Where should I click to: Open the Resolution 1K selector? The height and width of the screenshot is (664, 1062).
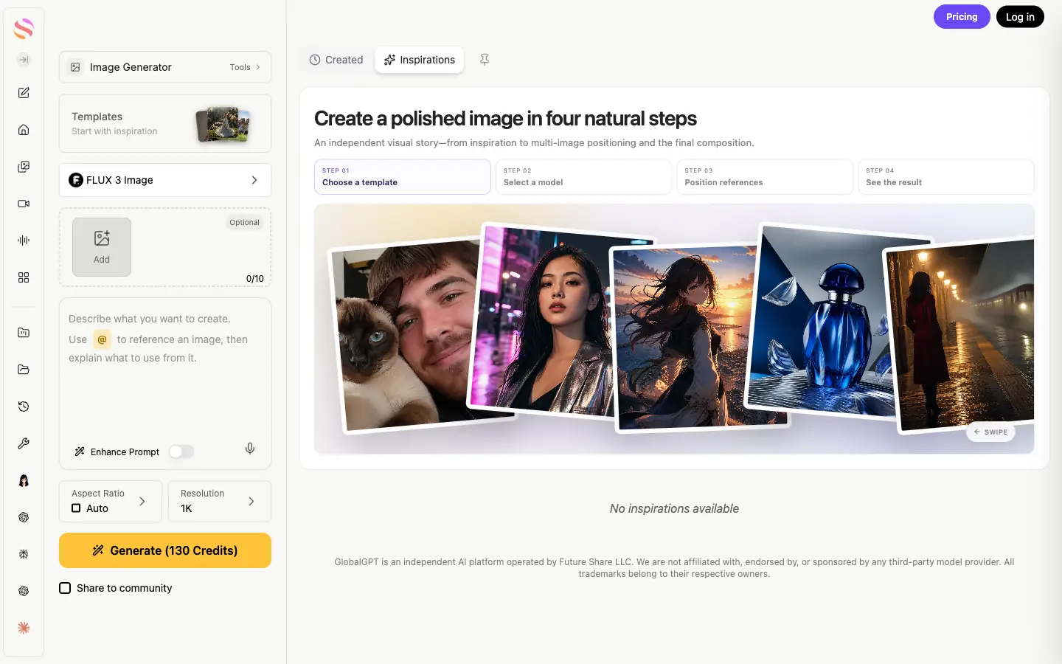(220, 502)
